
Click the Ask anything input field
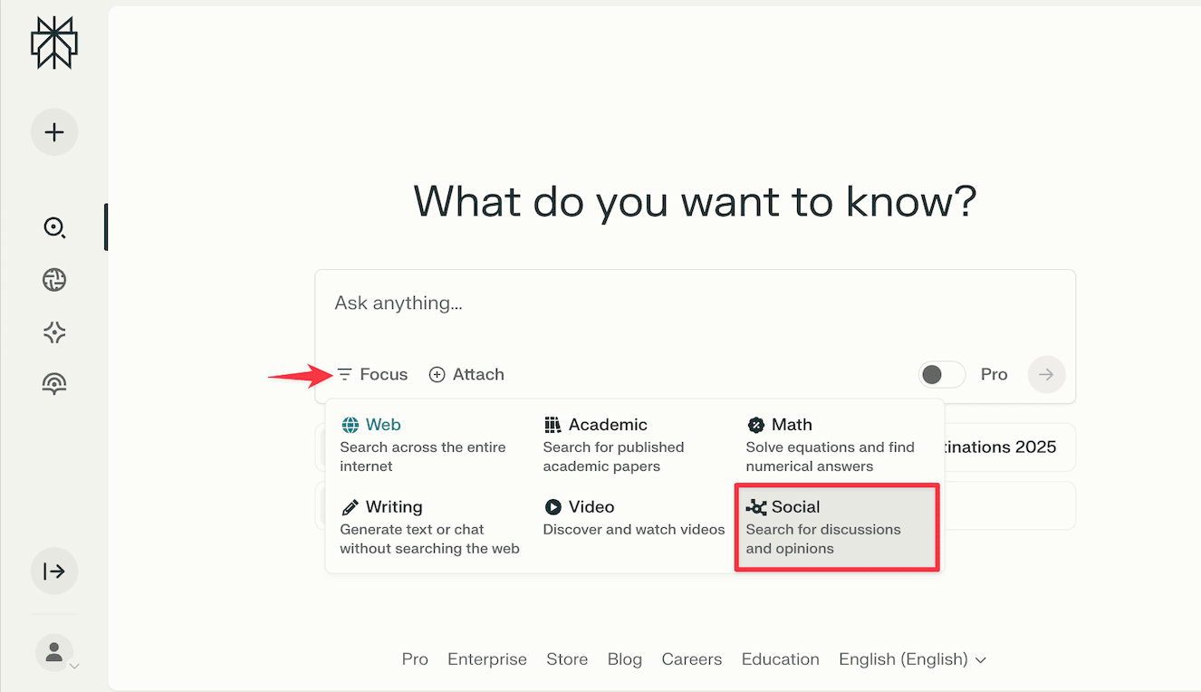[x=694, y=303]
